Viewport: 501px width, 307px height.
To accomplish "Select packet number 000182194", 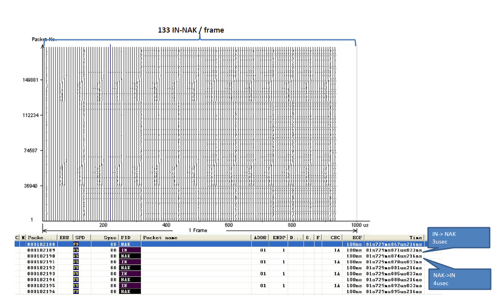I will tap(41, 280).
